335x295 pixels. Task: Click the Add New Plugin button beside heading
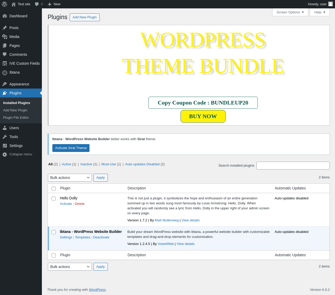click(85, 17)
